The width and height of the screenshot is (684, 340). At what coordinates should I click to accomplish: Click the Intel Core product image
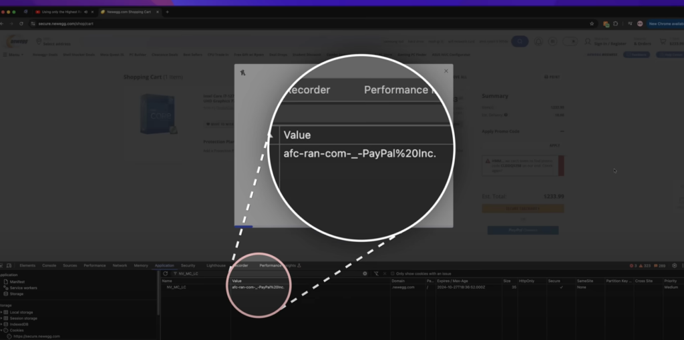(x=158, y=113)
